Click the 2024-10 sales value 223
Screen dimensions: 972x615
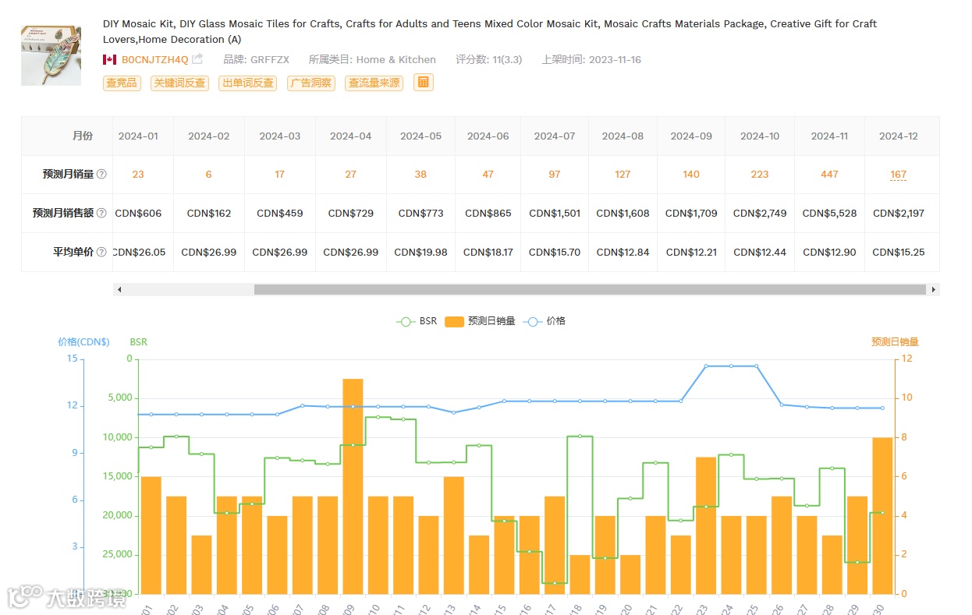point(760,175)
